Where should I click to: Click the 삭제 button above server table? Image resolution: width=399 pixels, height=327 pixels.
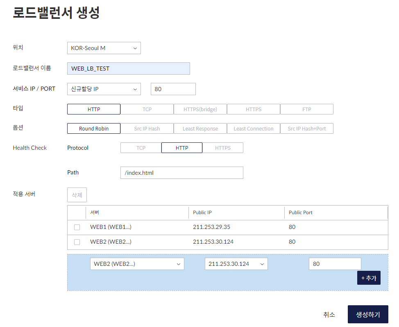pos(77,195)
